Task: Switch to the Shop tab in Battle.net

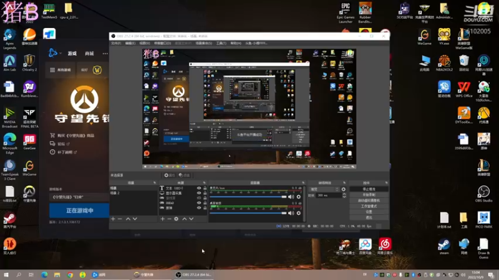Action: (89, 54)
